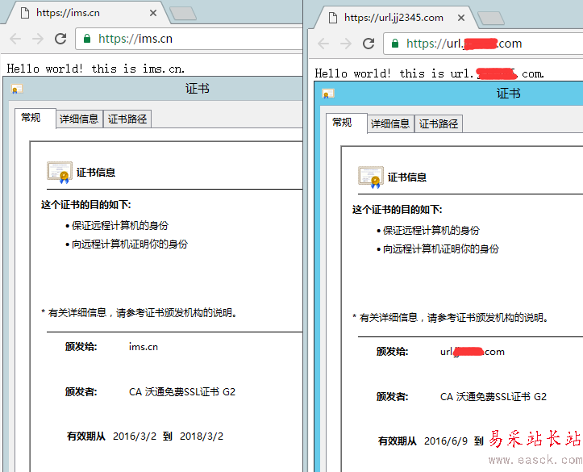Image resolution: width=583 pixels, height=472 pixels.
Task: Click certificate title bar icon in left 证书 dialog
Action: coord(17,89)
